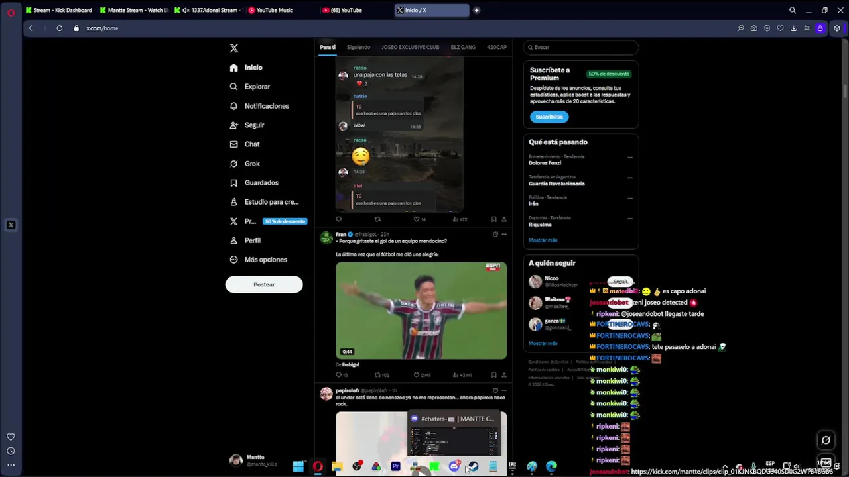Viewport: 849px width, 477px height.
Task: Open a new browser tab
Action: pyautogui.click(x=476, y=10)
